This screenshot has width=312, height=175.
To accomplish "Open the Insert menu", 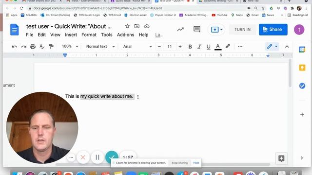I will 71,35.
